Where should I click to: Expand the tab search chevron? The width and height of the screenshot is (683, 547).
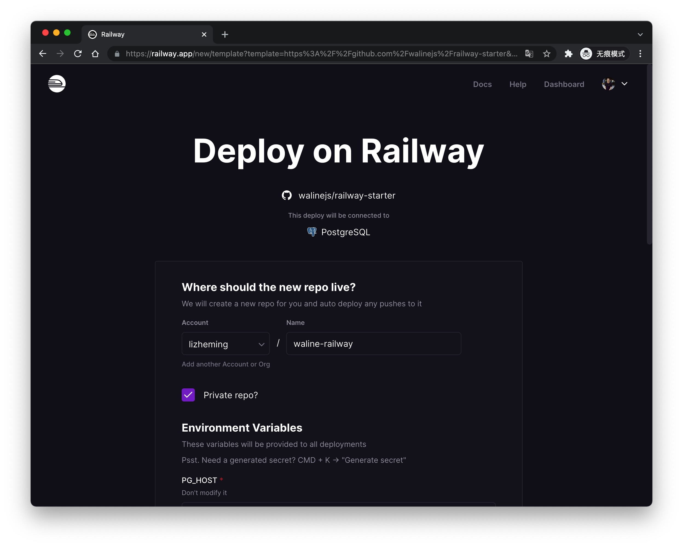click(640, 34)
